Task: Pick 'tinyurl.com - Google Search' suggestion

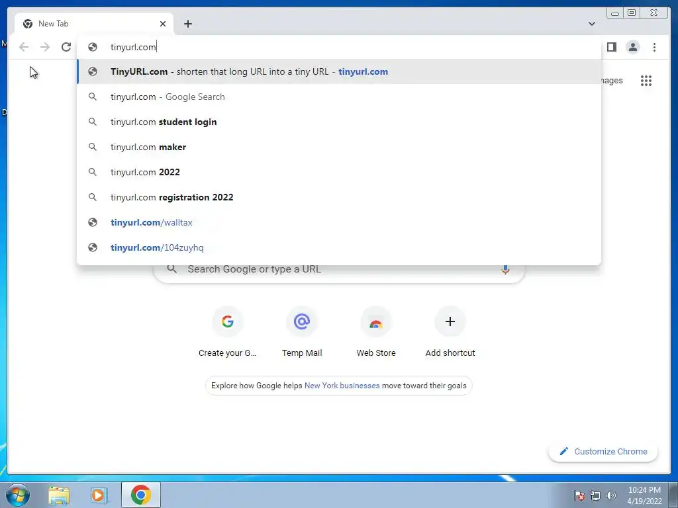Action: pyautogui.click(x=339, y=97)
